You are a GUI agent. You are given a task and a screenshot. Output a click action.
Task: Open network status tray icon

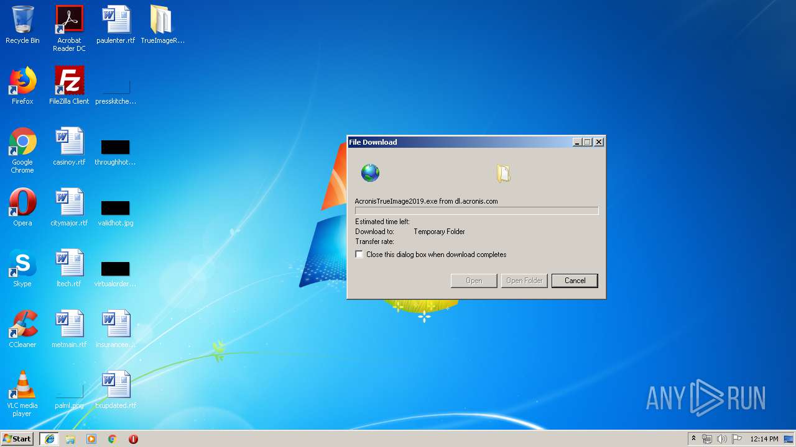click(707, 439)
